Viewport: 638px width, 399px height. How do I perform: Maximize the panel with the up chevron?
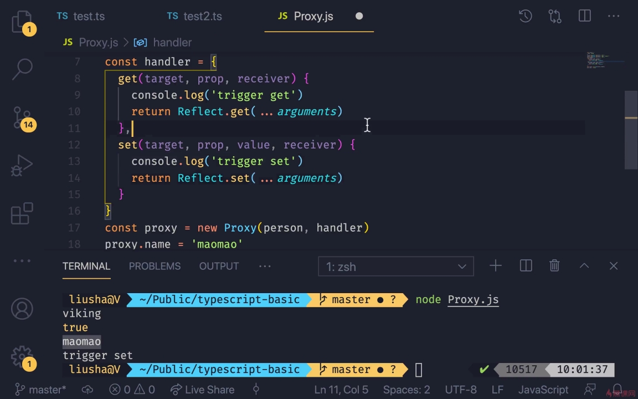click(x=584, y=266)
